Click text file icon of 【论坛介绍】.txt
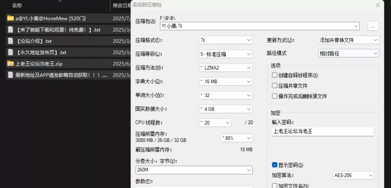 point(10,41)
